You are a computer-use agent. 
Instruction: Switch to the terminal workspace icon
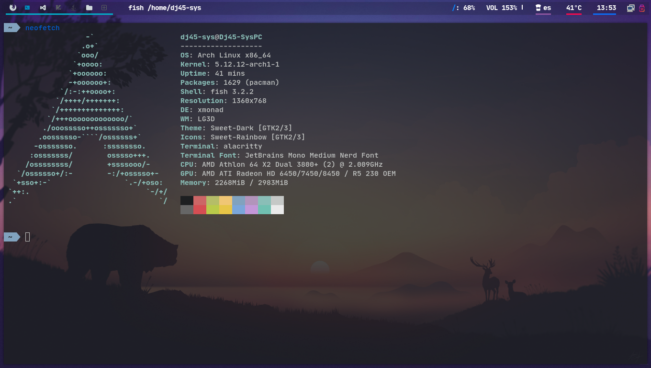[27, 8]
